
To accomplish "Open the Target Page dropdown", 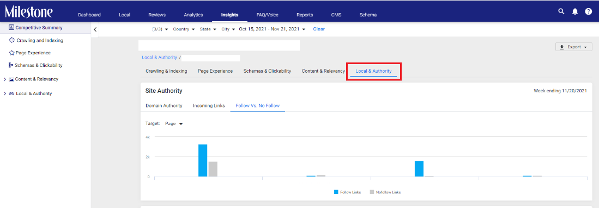I will click(x=174, y=123).
